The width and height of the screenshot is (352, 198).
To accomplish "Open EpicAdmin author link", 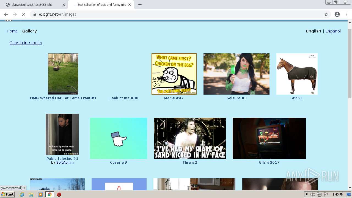I will pos(65,163).
